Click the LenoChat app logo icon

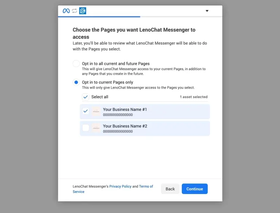pyautogui.click(x=83, y=11)
